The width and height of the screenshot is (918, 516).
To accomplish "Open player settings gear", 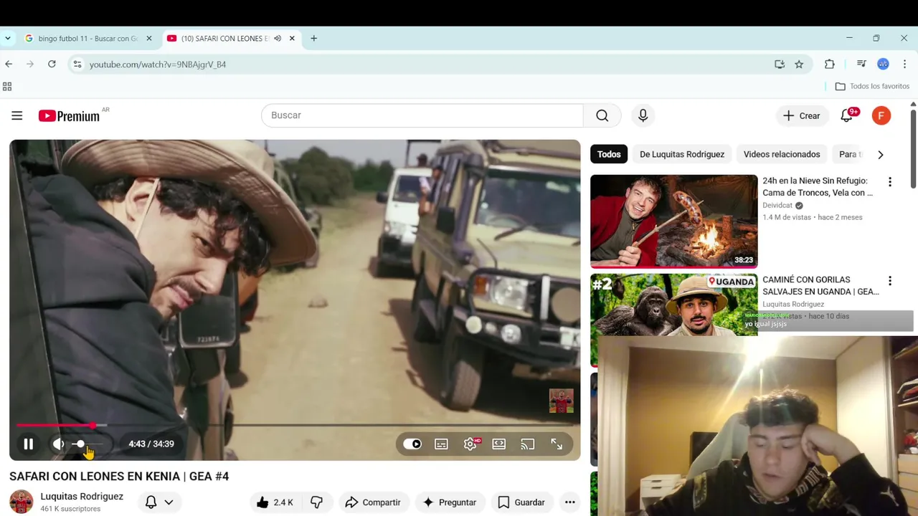I will click(x=470, y=444).
